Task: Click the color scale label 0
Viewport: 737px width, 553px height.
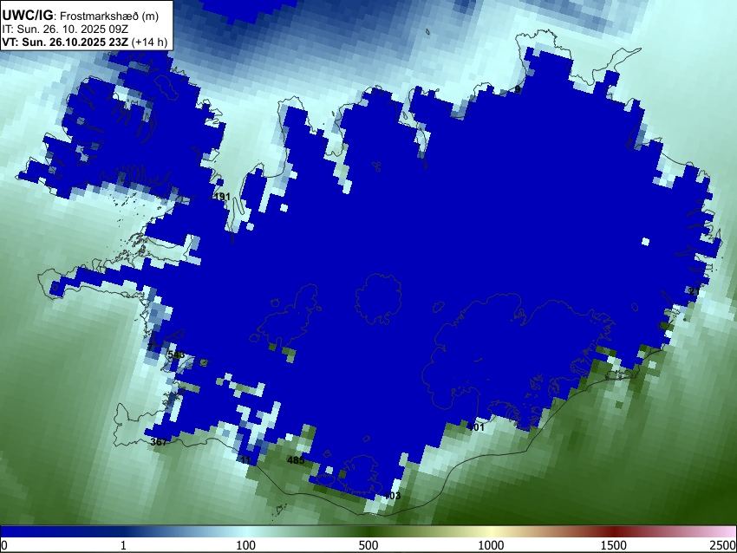Action: click(x=4, y=545)
